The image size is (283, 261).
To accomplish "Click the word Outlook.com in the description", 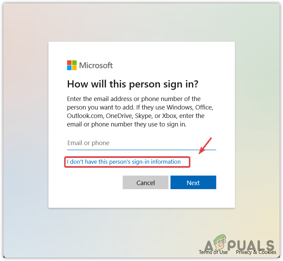I will pos(85,116).
